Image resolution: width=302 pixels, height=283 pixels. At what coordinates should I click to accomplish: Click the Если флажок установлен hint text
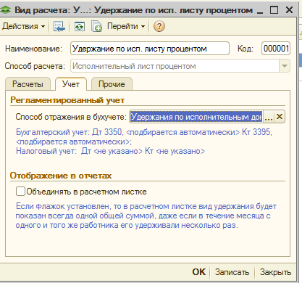coord(146,216)
